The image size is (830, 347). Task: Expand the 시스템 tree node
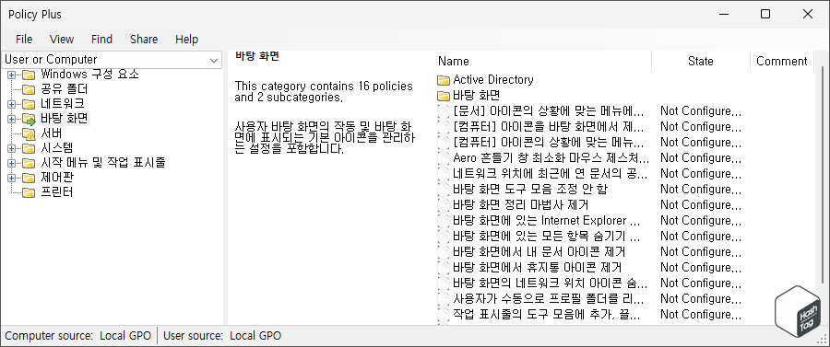[x=11, y=148]
